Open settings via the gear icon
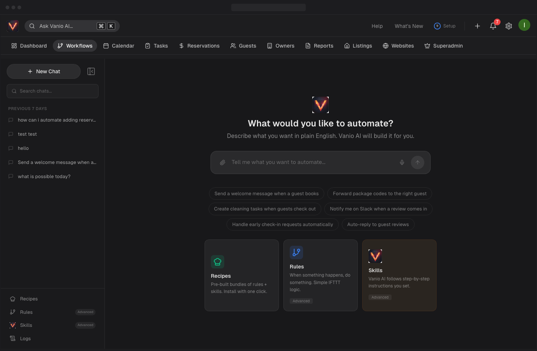This screenshot has height=351, width=537. [x=509, y=26]
